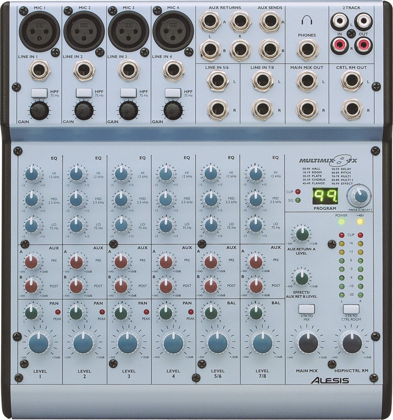Image resolution: width=393 pixels, height=420 pixels.
Task: Click the AUX SENDS A jack
Action: coord(270,21)
